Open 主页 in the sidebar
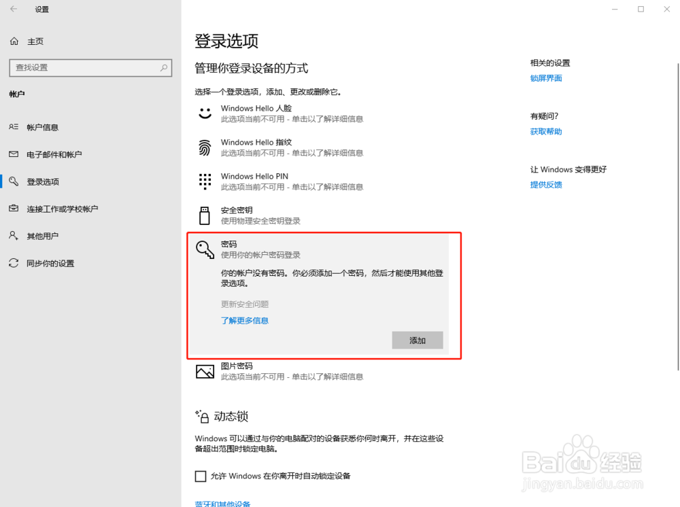Image resolution: width=680 pixels, height=507 pixels. (x=35, y=41)
